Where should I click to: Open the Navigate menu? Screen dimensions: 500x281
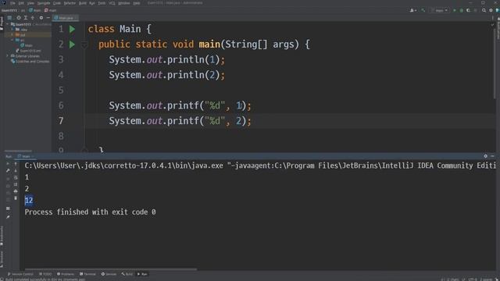(44, 3)
